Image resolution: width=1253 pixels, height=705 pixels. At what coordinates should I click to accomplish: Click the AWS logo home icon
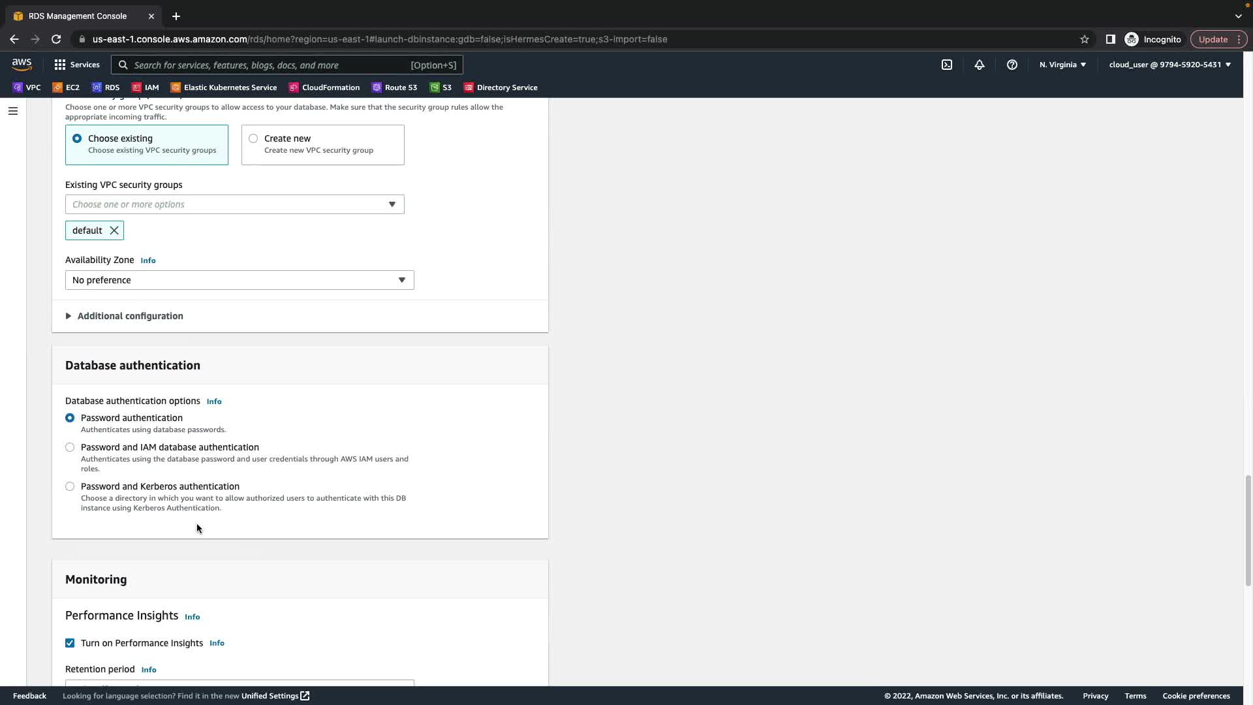click(22, 64)
